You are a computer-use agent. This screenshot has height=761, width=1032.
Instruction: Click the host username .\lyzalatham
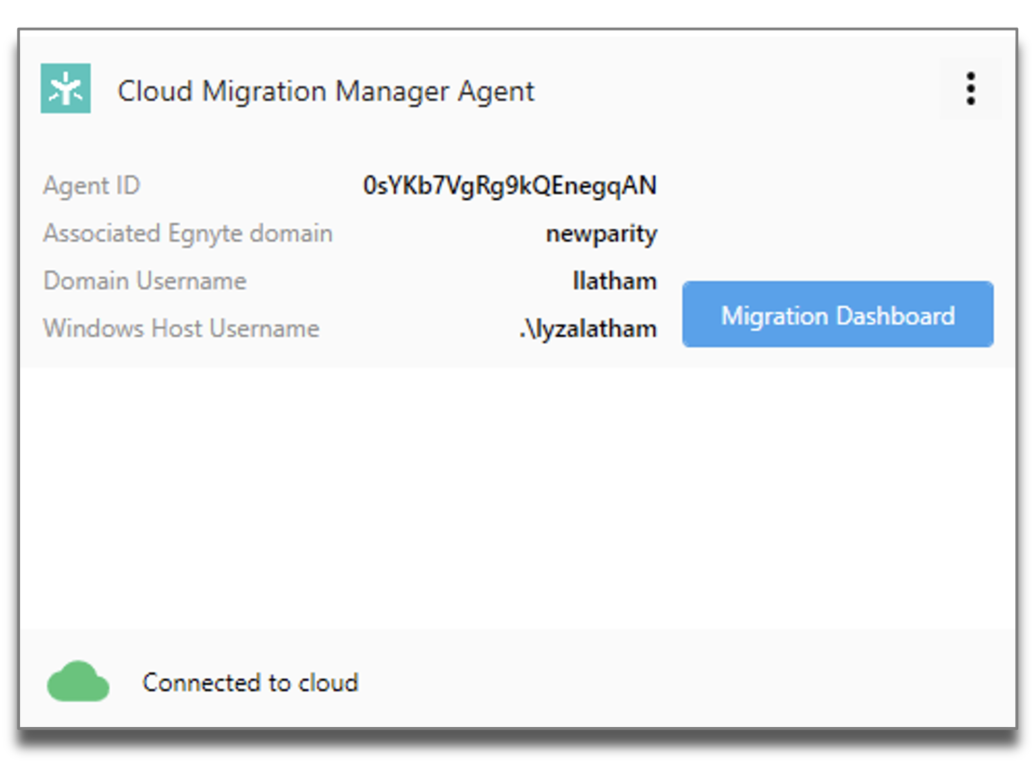tap(587, 329)
